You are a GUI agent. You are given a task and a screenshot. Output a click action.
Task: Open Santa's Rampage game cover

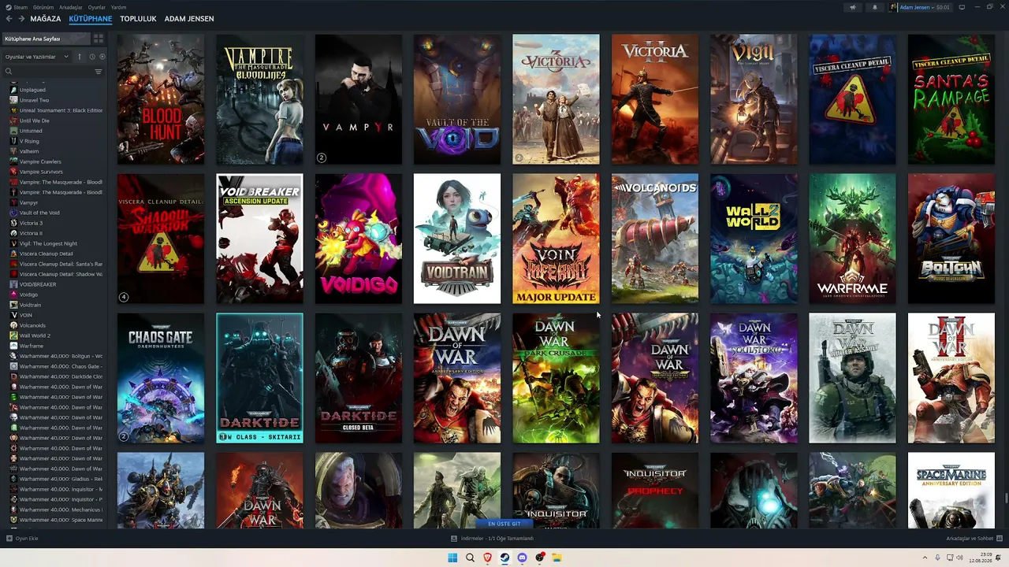point(951,99)
